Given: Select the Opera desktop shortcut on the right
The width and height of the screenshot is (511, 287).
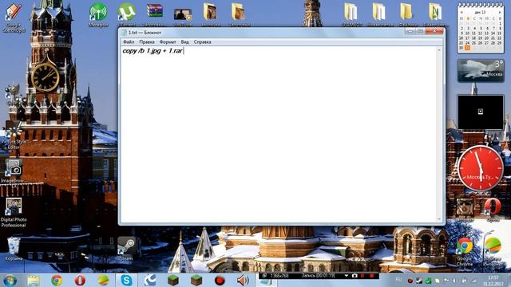Looking at the screenshot, I should pos(493,210).
